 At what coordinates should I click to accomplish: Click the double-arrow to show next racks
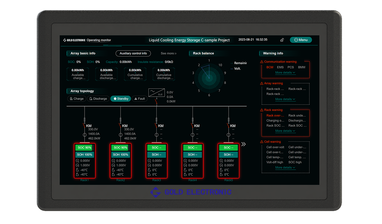coord(243,144)
